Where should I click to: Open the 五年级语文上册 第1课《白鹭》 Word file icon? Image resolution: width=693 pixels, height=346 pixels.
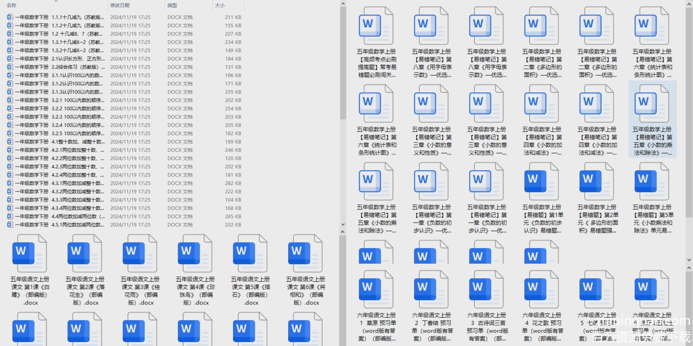(x=29, y=253)
